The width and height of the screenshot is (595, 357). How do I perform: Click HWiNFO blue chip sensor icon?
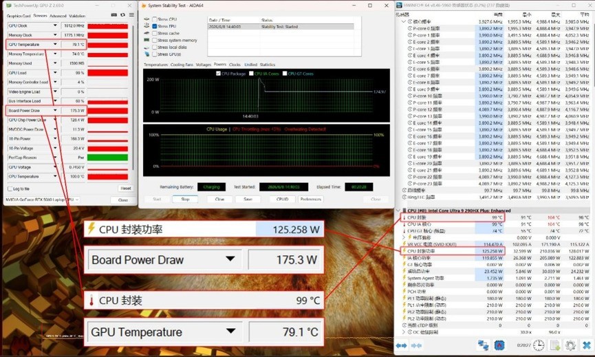click(499, 345)
